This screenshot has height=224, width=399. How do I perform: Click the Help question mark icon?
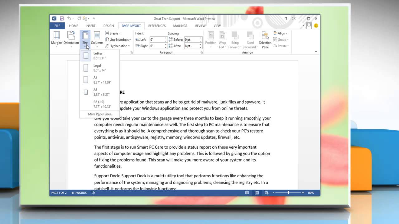pyautogui.click(x=286, y=19)
